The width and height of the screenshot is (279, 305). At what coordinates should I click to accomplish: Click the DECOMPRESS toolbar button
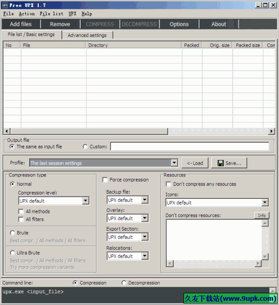139,24
